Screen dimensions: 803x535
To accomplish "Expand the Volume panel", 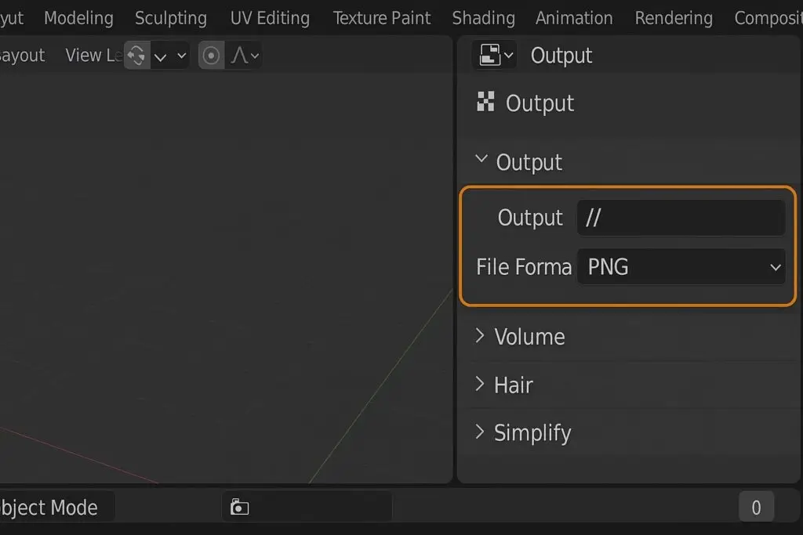I will [x=521, y=337].
